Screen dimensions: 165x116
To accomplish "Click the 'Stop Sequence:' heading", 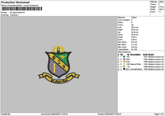I will click(125, 52).
